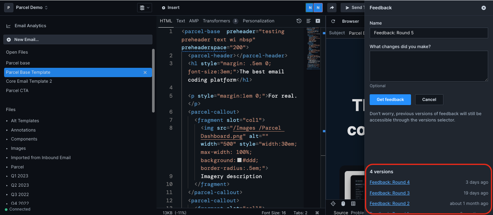Click the #ddd color swatch in code
The width and height of the screenshot is (493, 215).
(240, 160)
